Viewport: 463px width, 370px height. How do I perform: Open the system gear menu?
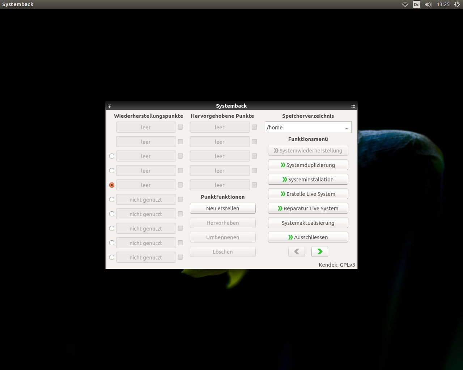point(457,4)
